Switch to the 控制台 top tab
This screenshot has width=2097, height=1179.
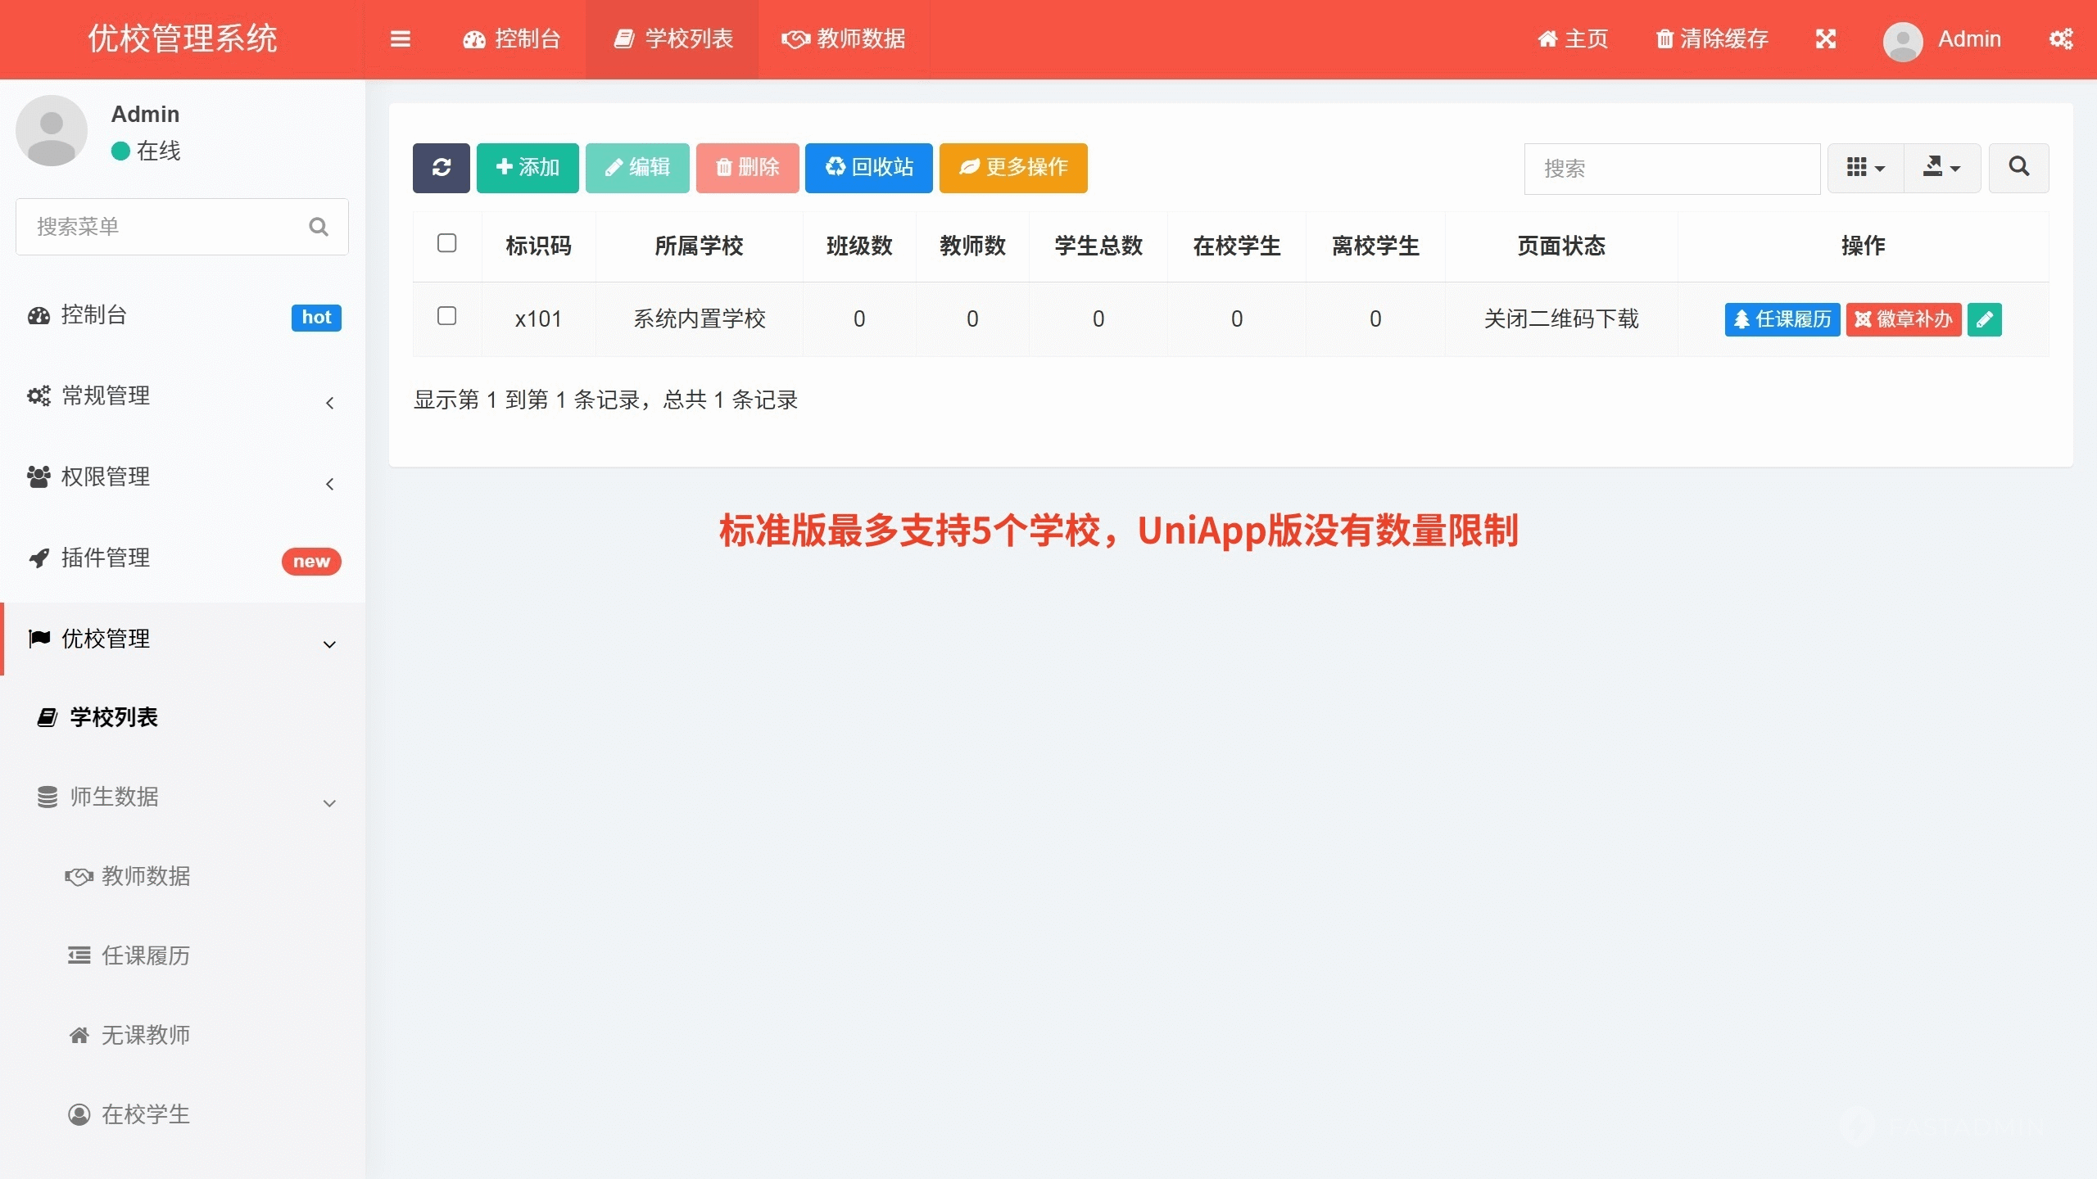[x=511, y=39]
